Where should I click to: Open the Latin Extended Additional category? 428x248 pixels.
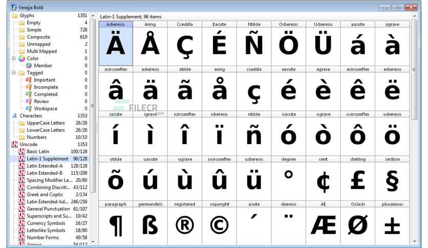coord(50,201)
